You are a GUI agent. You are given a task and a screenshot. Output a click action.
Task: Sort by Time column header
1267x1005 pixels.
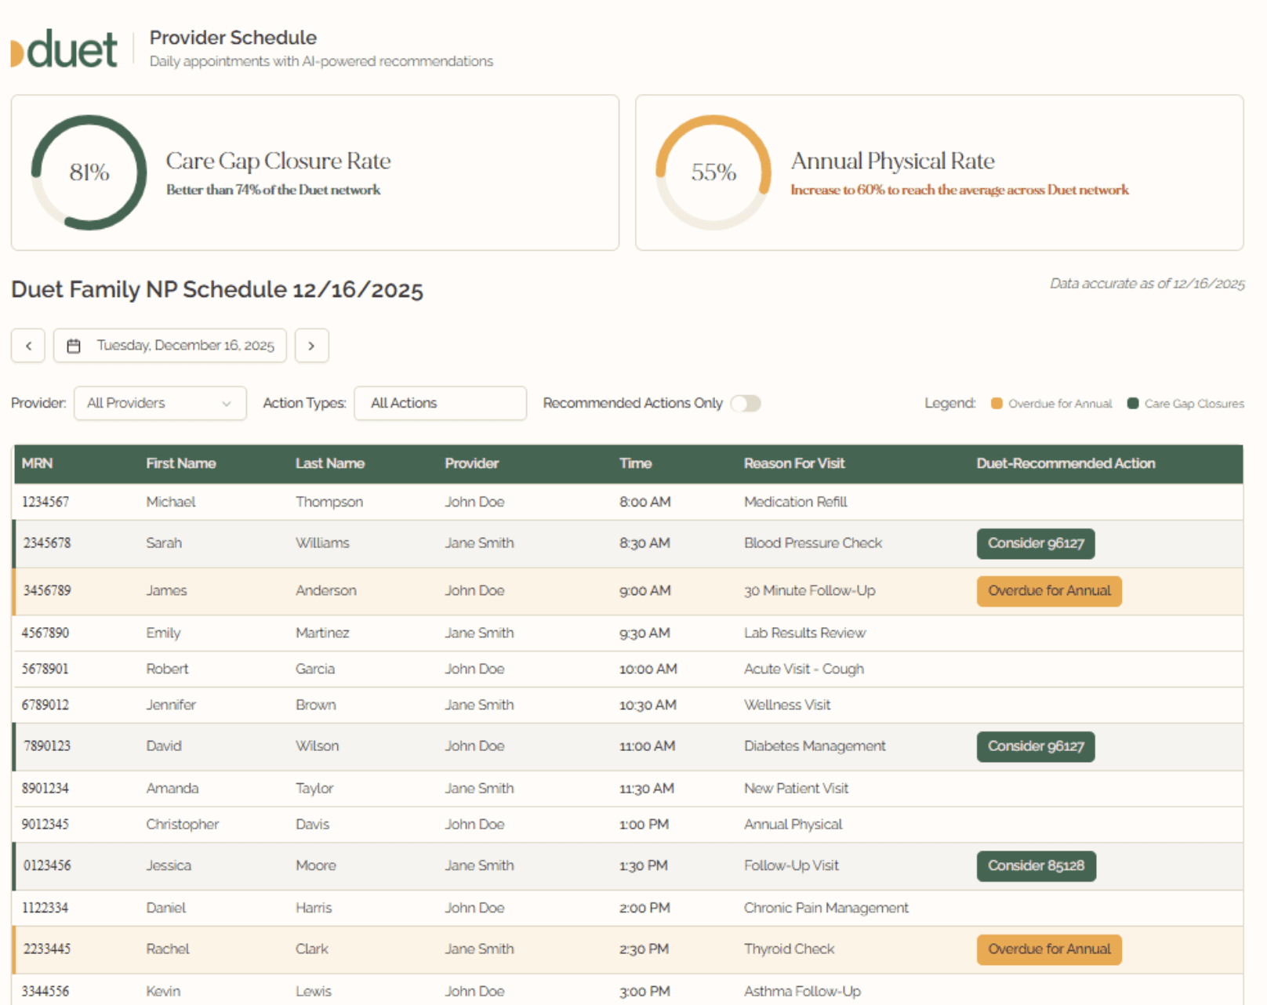click(635, 463)
